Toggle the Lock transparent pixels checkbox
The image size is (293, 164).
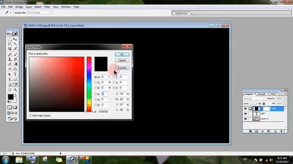pos(252,103)
